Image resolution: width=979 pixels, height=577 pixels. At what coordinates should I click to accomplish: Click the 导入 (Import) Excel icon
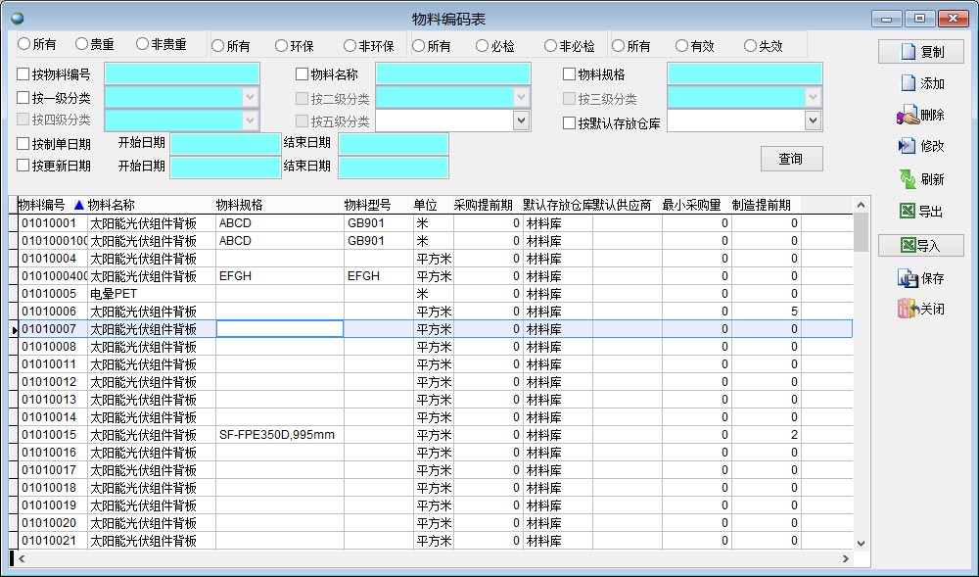[x=908, y=245]
